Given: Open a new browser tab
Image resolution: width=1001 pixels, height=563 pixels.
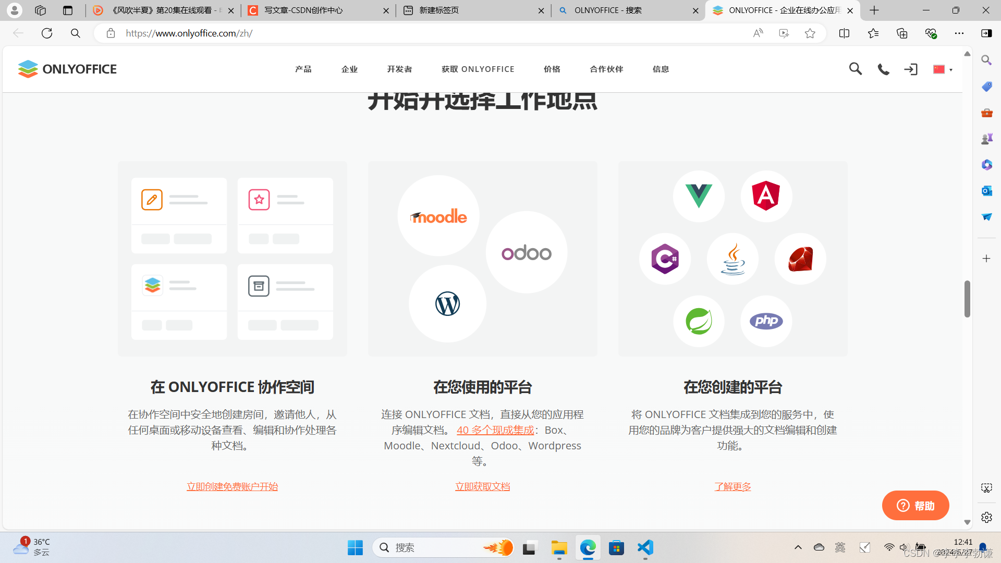Looking at the screenshot, I should coord(874,10).
